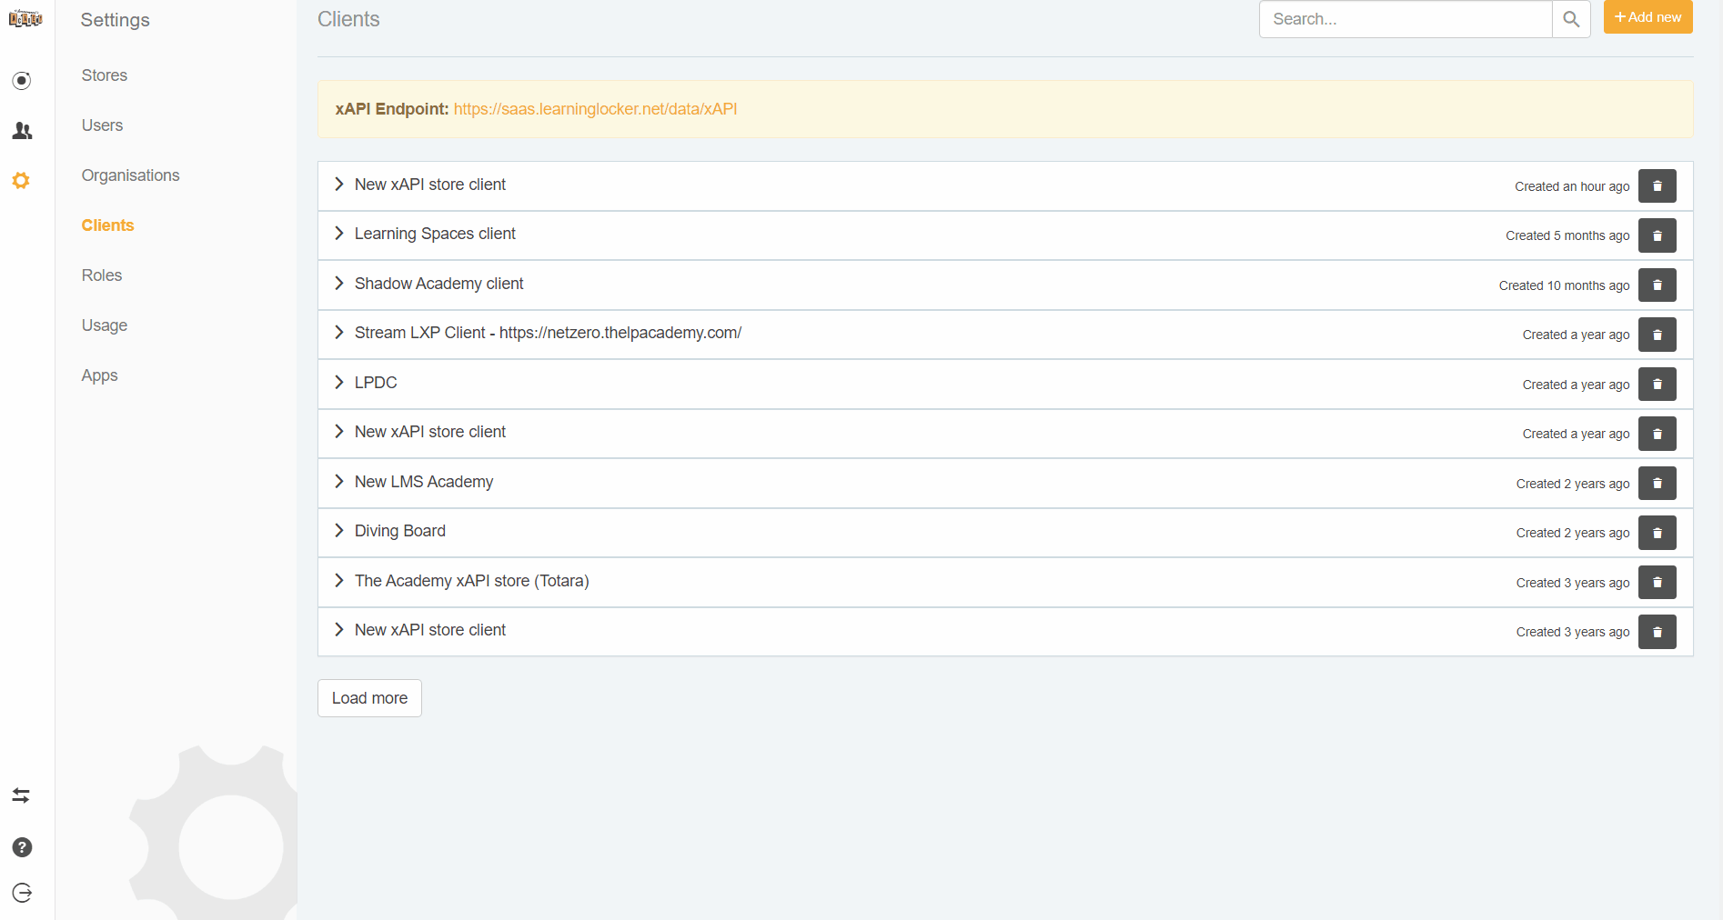Delete the Shadow Academy client via trash icon
The image size is (1723, 920).
pyautogui.click(x=1657, y=285)
